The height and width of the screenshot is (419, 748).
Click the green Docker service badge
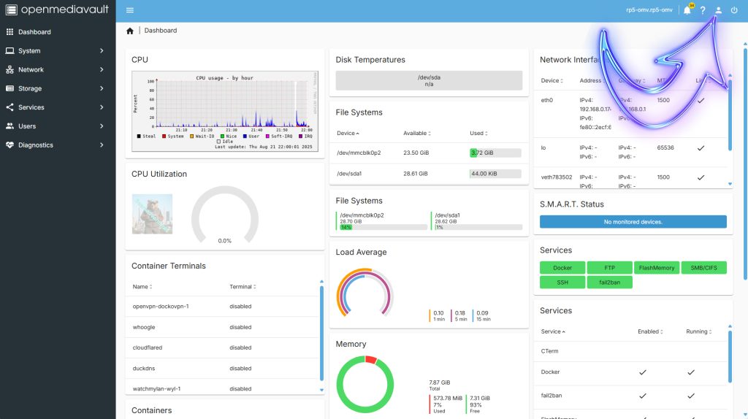click(562, 268)
